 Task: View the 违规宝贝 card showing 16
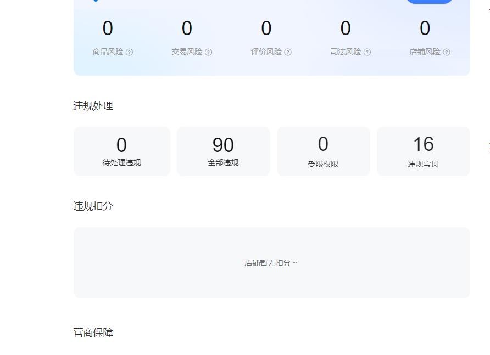coord(423,151)
